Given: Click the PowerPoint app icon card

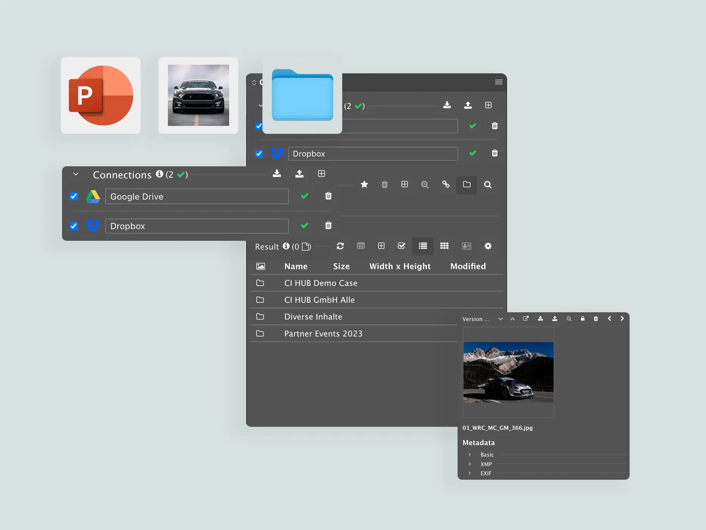Looking at the screenshot, I should click(101, 95).
